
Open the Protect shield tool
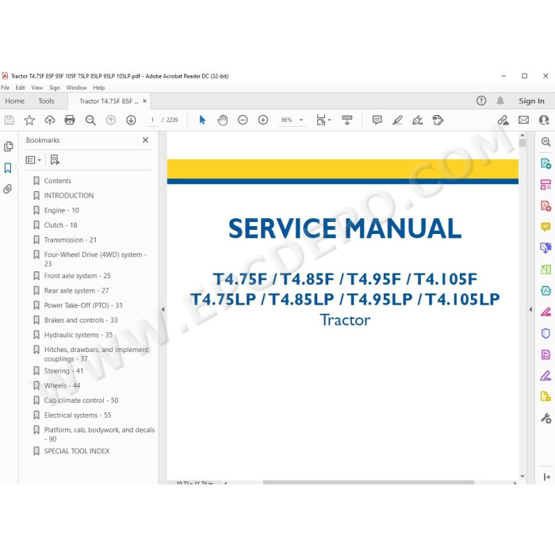545,333
